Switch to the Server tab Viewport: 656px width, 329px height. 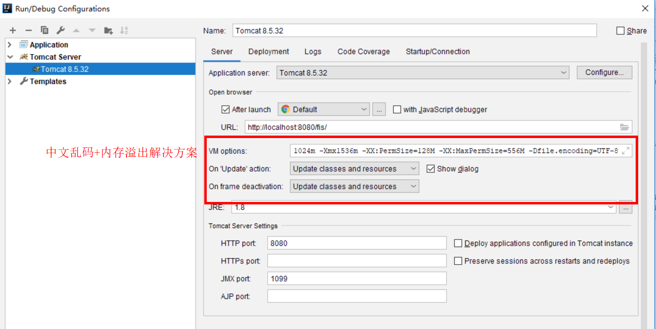222,51
